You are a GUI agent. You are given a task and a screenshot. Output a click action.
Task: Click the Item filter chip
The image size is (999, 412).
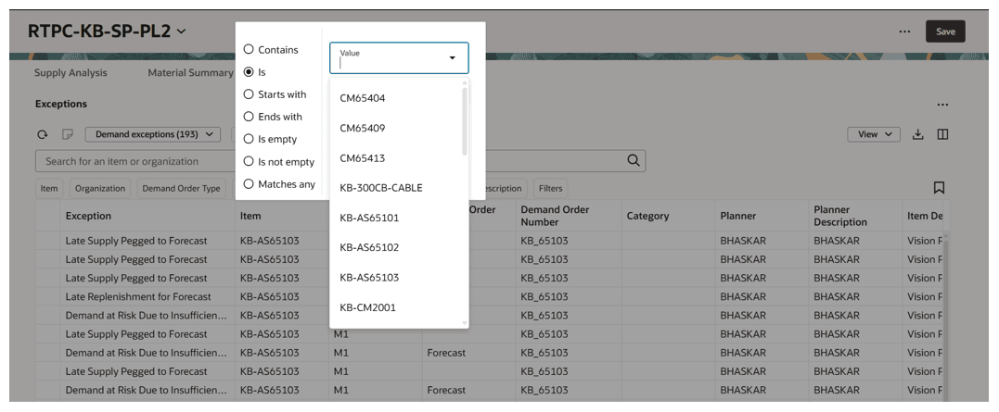point(49,188)
